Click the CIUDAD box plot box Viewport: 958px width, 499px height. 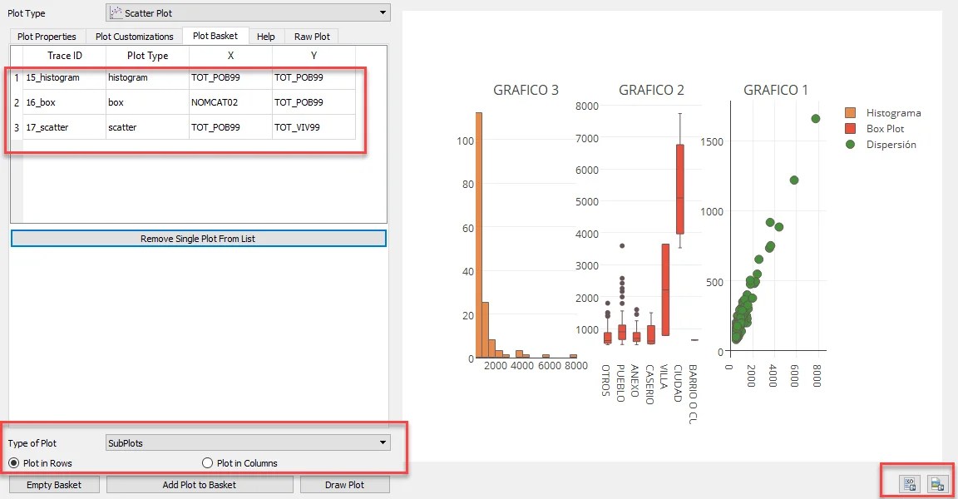coord(680,190)
